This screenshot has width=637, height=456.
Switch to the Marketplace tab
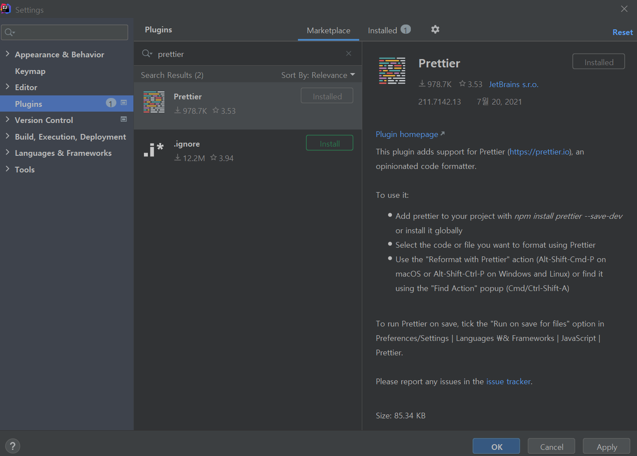(329, 30)
